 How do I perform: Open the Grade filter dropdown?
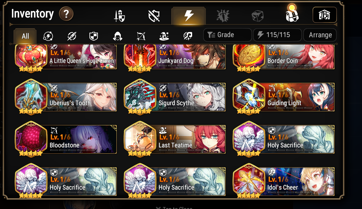pyautogui.click(x=227, y=35)
